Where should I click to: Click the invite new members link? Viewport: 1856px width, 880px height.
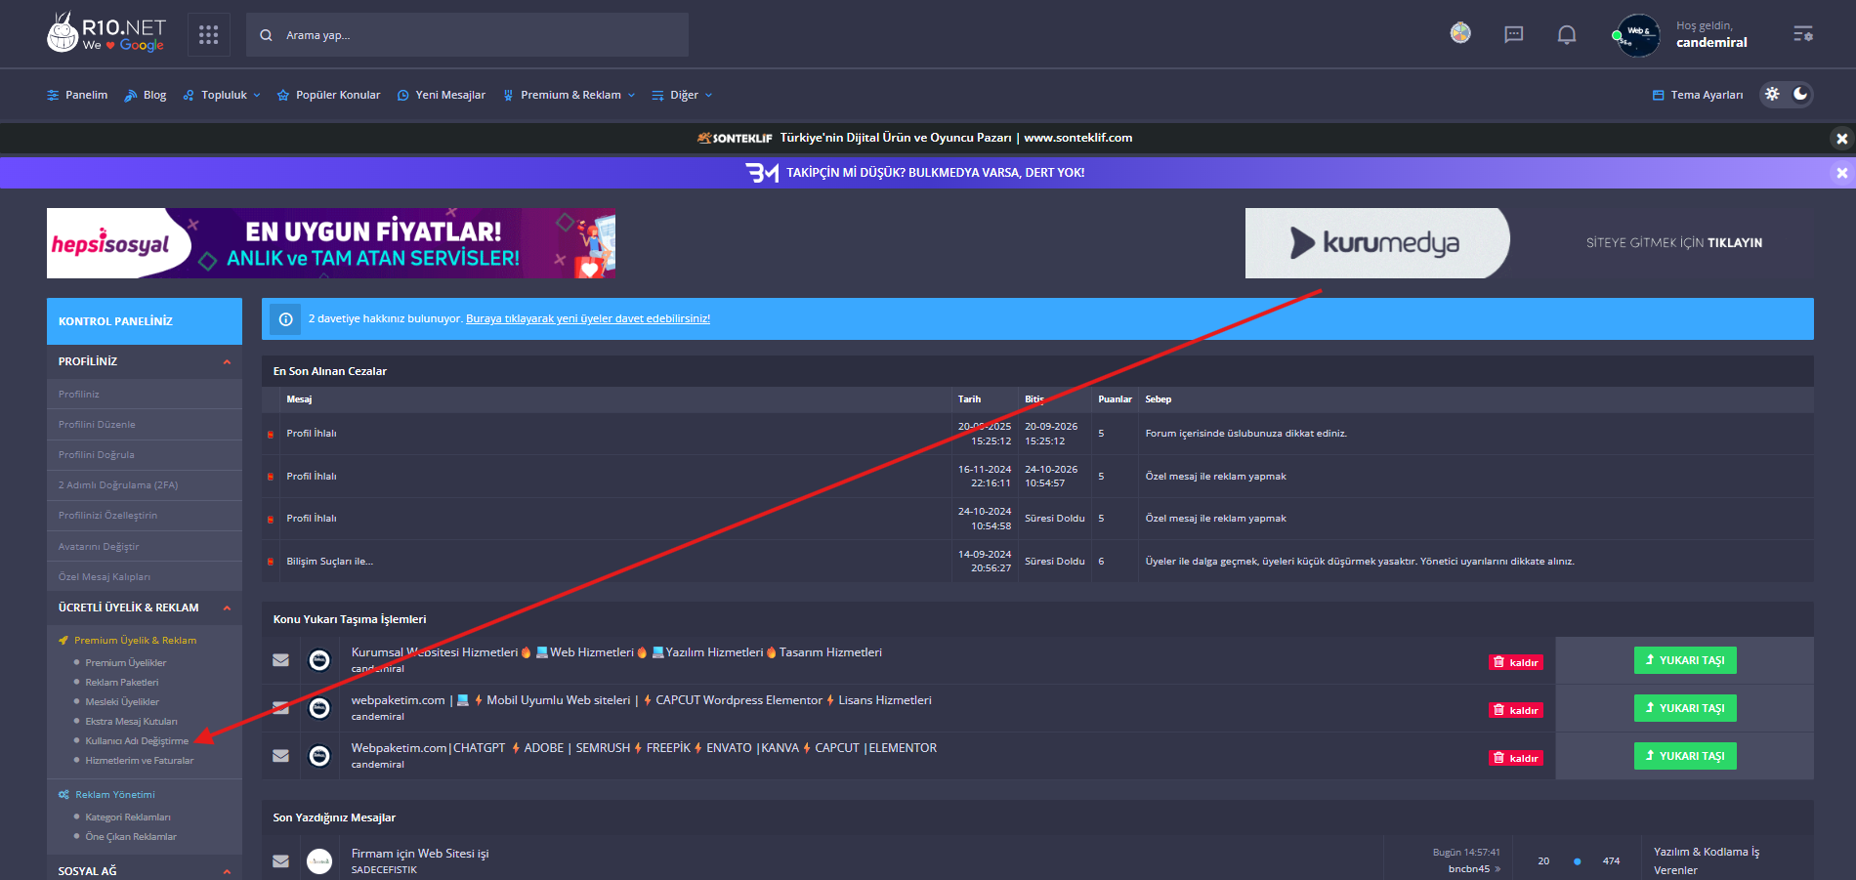pos(588,318)
